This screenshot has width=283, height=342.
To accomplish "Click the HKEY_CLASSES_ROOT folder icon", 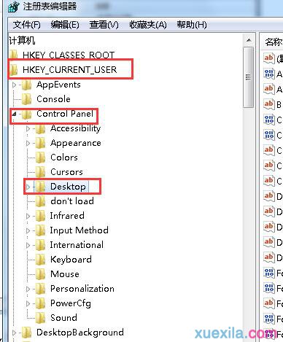I will coord(14,55).
